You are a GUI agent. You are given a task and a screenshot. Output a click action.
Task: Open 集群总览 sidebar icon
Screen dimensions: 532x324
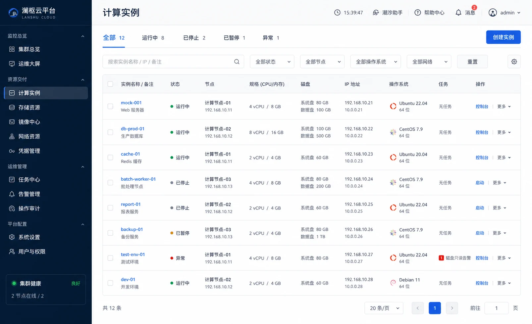click(x=12, y=49)
